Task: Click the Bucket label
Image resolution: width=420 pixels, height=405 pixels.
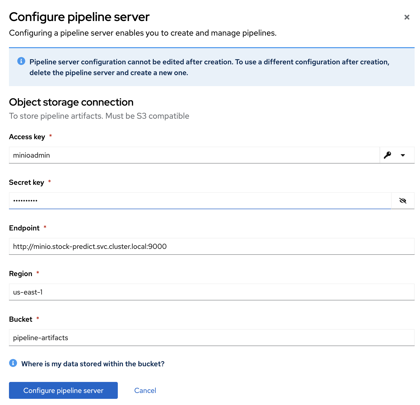Action: [x=20, y=319]
